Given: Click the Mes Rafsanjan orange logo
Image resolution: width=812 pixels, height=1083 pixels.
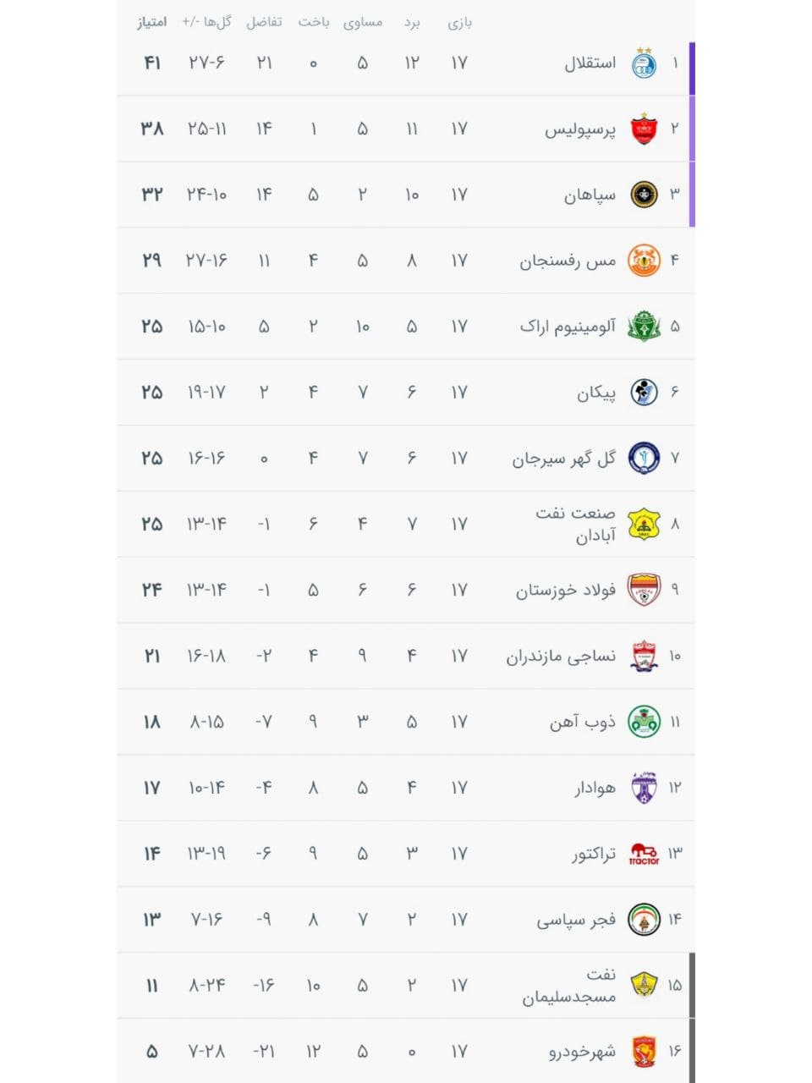Looking at the screenshot, I should click(645, 261).
